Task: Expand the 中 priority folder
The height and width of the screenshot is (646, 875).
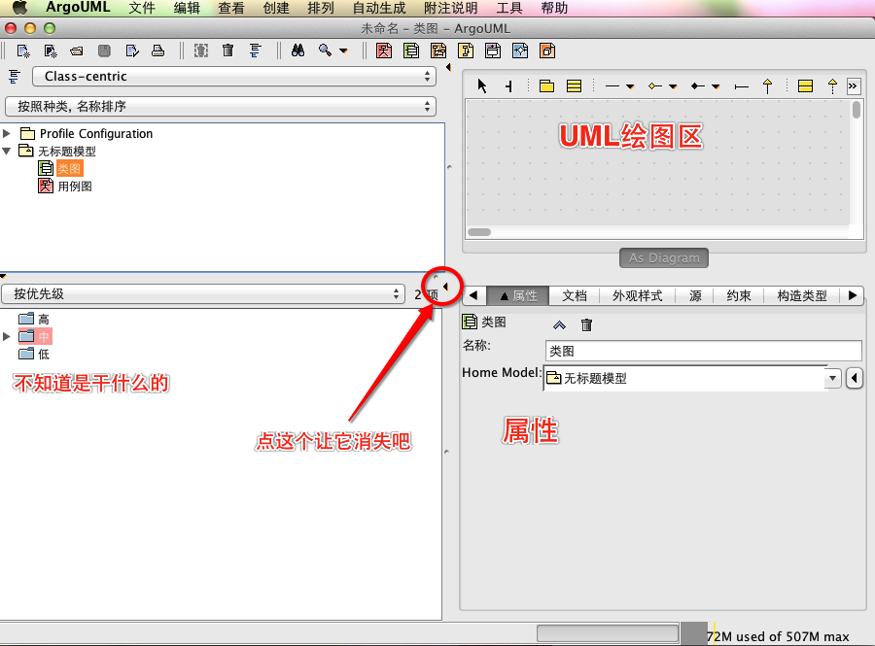Action: click(x=7, y=336)
